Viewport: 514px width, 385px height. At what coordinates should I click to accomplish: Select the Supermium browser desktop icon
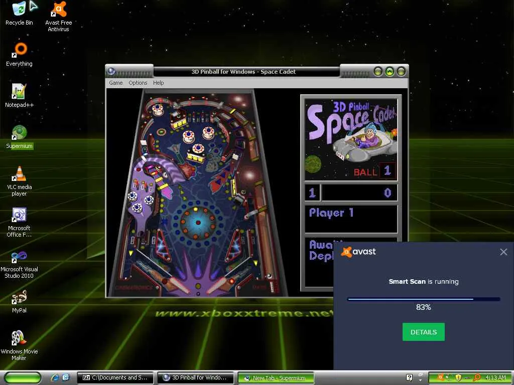pos(19,137)
